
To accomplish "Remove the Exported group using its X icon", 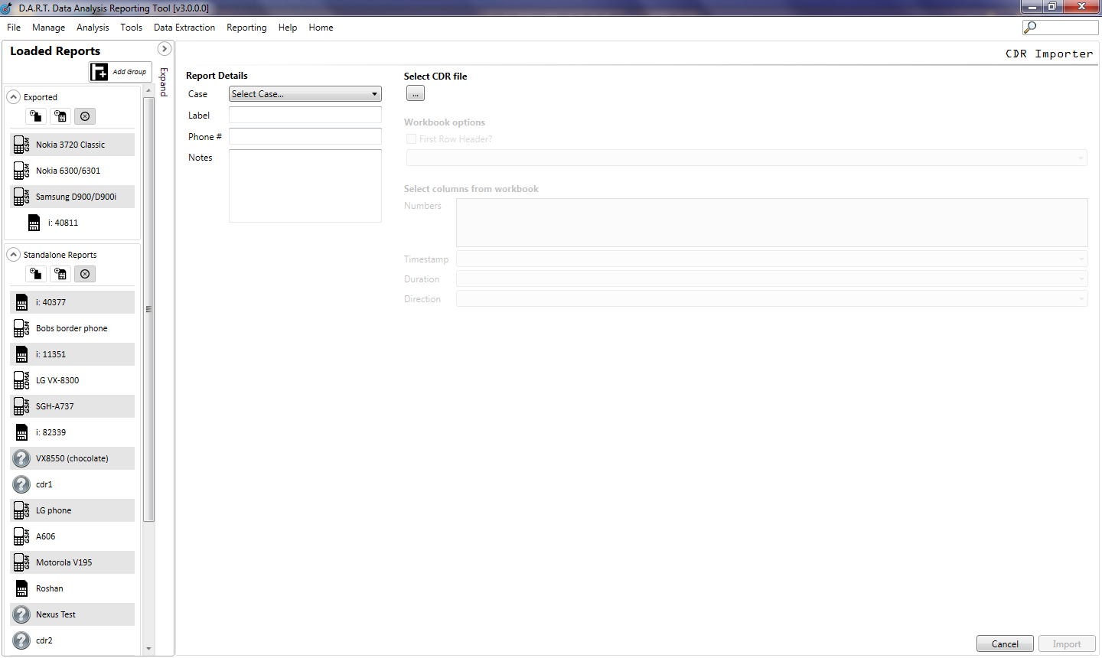I will (x=85, y=116).
